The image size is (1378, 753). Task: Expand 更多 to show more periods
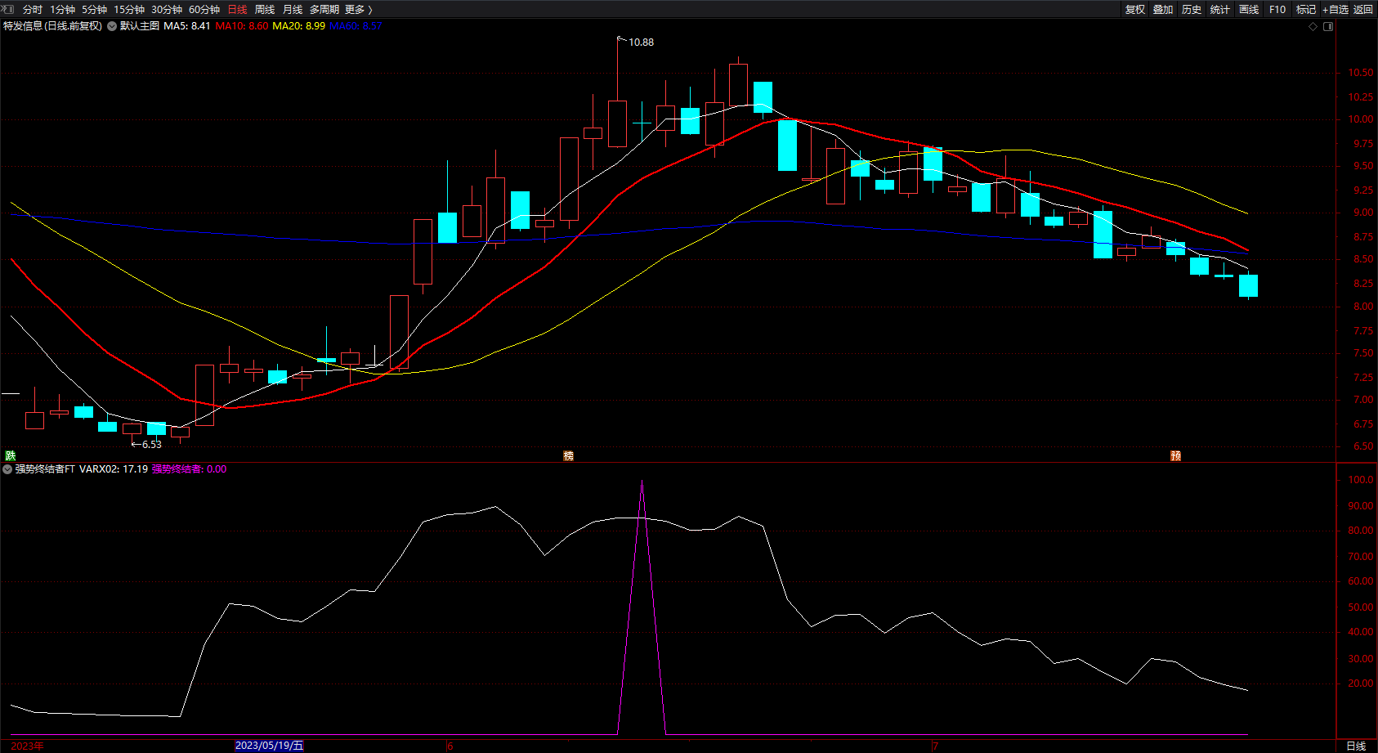(359, 9)
